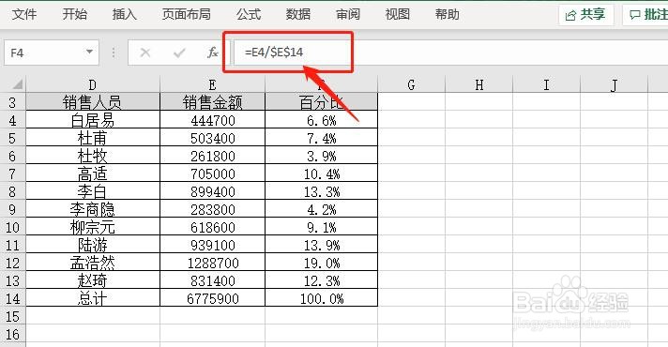The width and height of the screenshot is (668, 347).
Task: Click the cell containing 杜甫
Action: 93,138
